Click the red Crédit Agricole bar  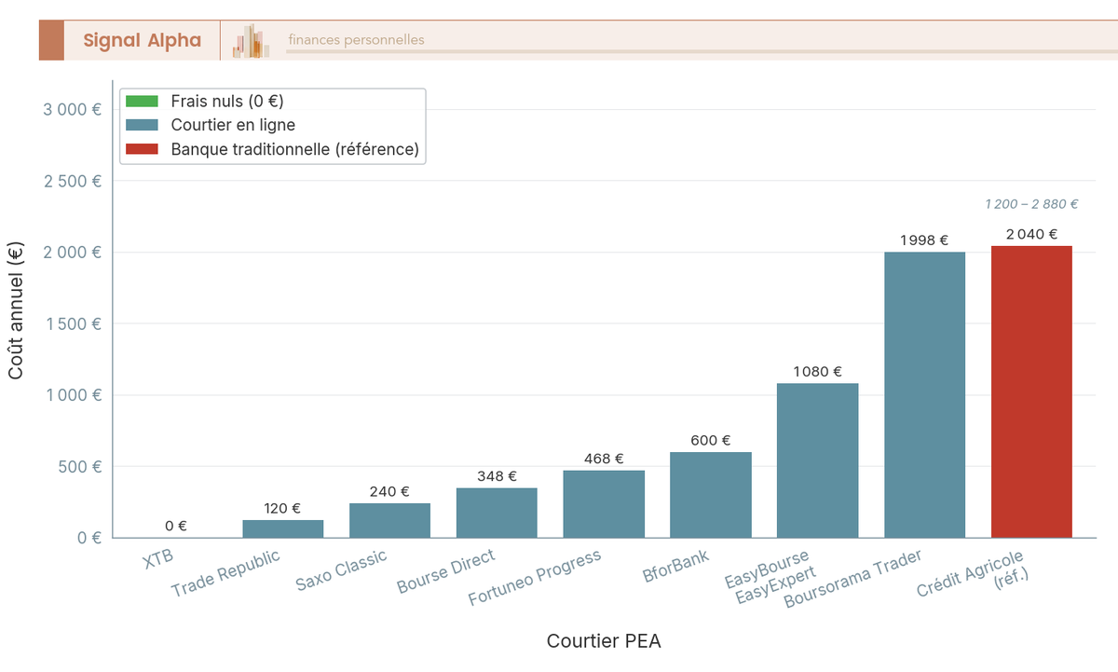click(1030, 391)
